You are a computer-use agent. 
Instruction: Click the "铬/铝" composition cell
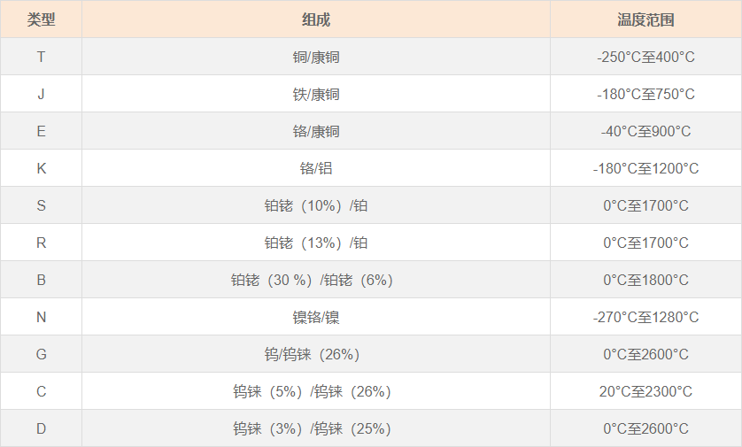(x=316, y=168)
